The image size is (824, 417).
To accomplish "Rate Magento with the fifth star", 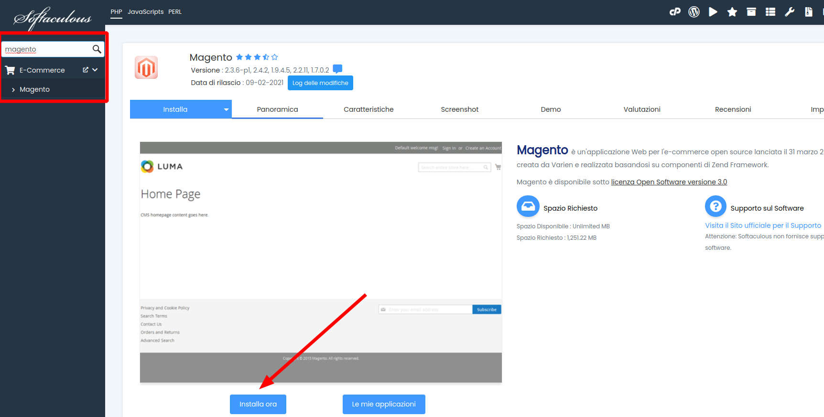I will (275, 57).
